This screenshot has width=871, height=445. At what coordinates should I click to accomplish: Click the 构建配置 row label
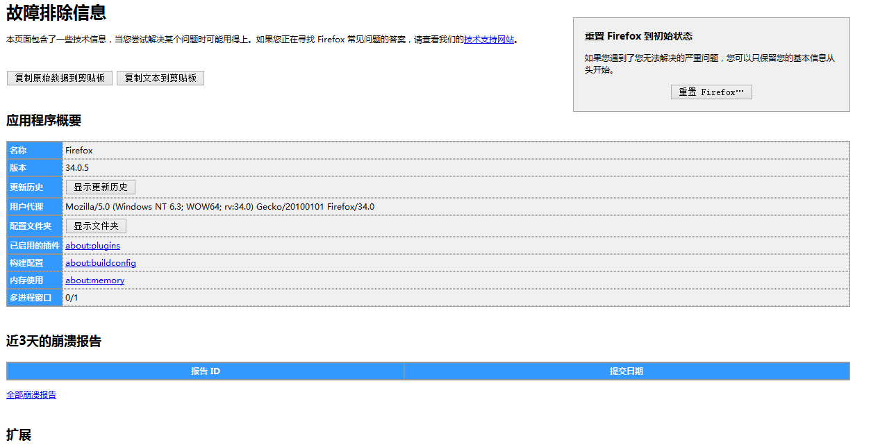35,263
